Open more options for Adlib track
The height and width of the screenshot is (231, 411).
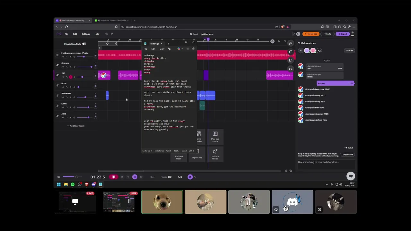point(95,114)
